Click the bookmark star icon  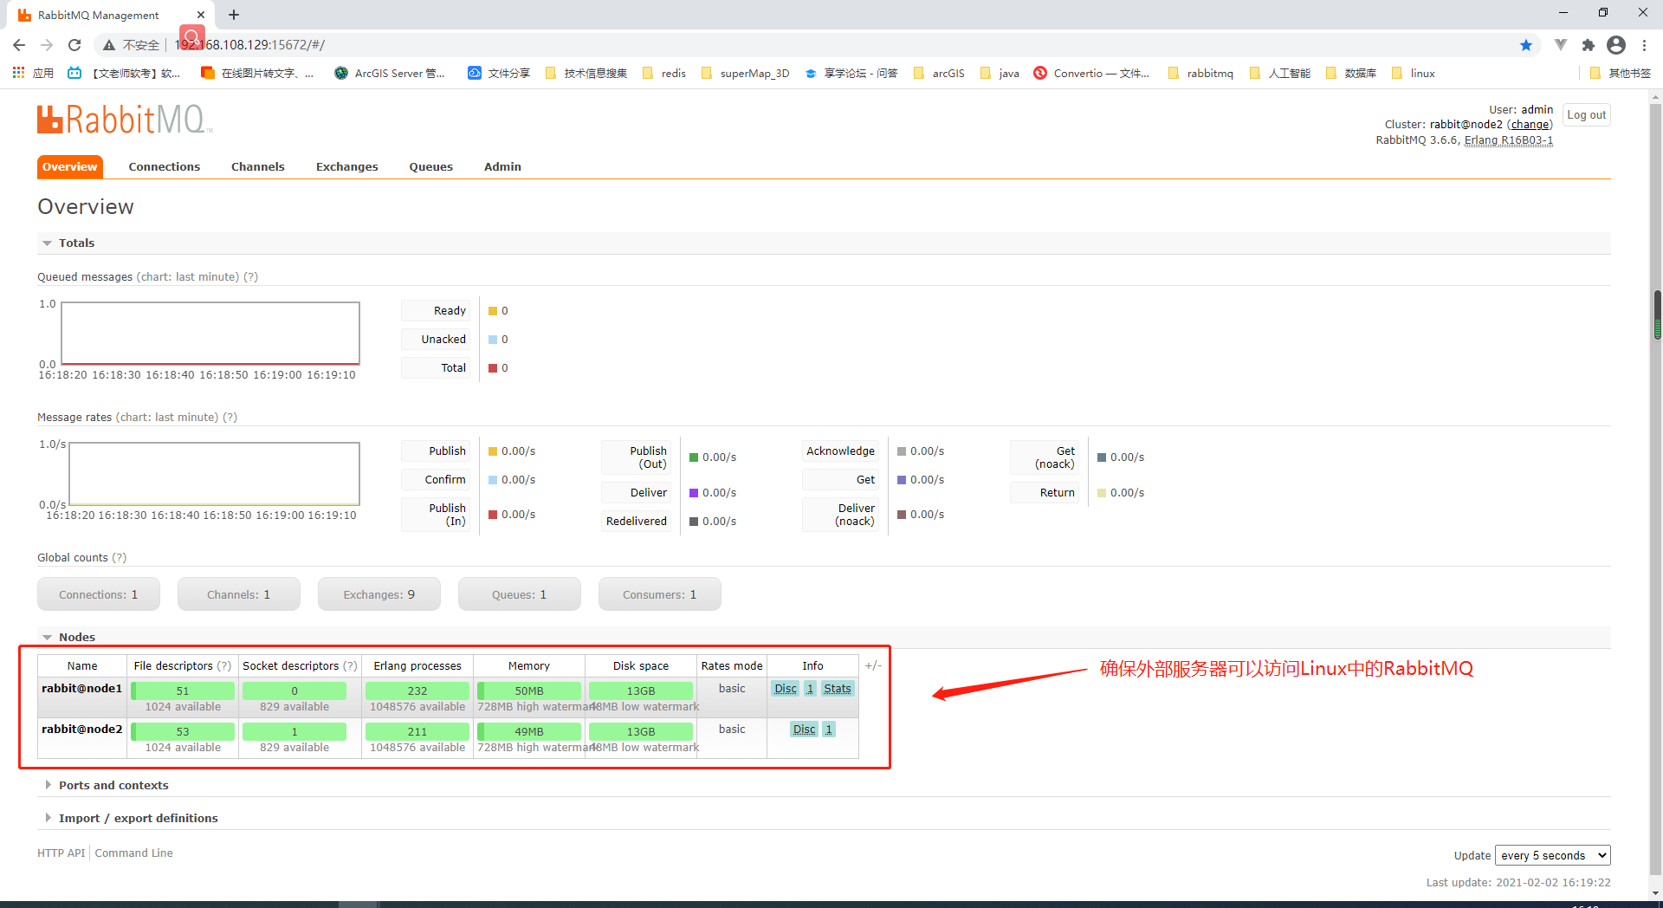(x=1525, y=45)
